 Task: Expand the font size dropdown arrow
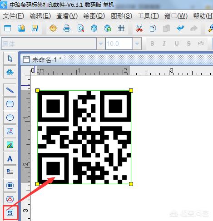coord(137,44)
